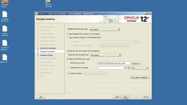Enable Archiving checkbox
This screenshot has width=187, height=105.
[68, 73]
